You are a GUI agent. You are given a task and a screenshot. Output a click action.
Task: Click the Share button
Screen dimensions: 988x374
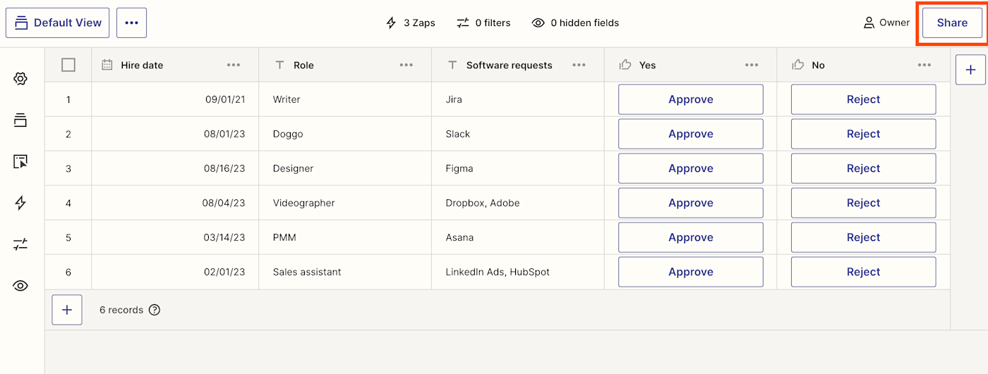(x=952, y=23)
